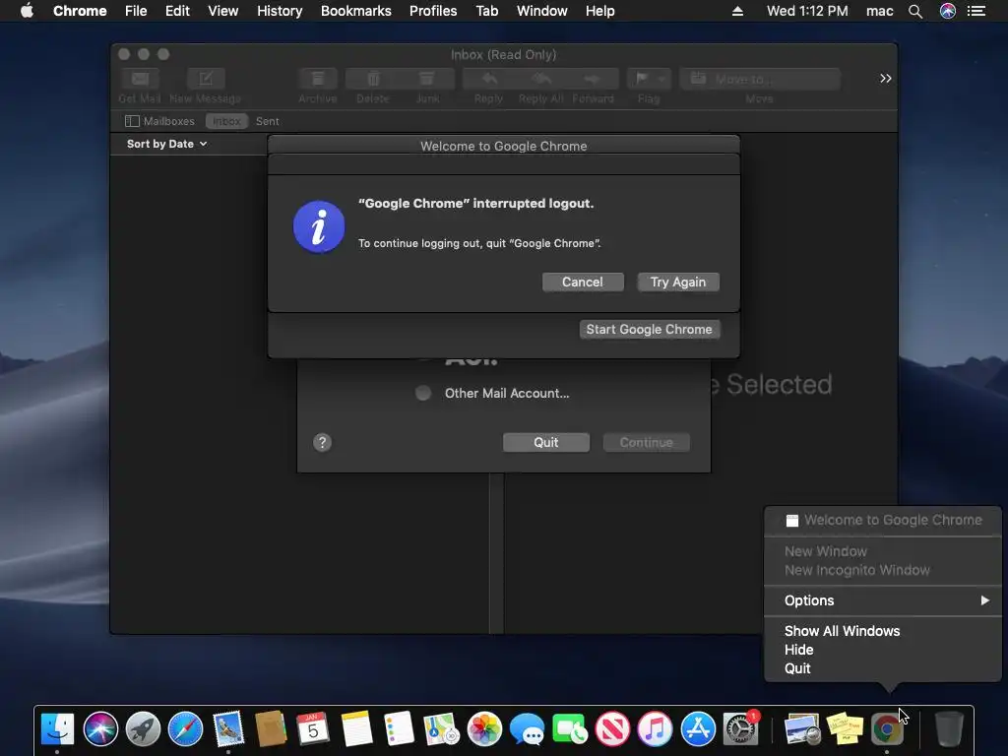Click Quit in Mail account dialog
The height and width of the screenshot is (756, 1008).
click(545, 442)
